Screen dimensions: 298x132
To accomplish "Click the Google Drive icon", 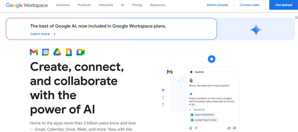I will tap(57, 52).
